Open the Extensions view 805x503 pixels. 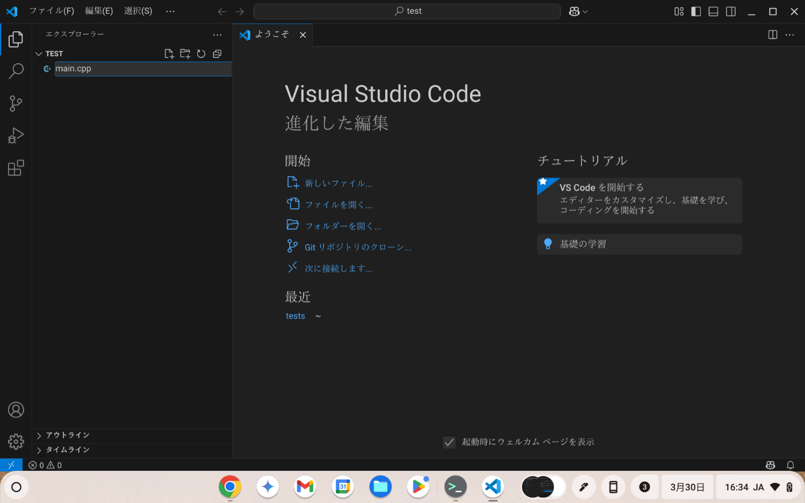[x=16, y=168]
